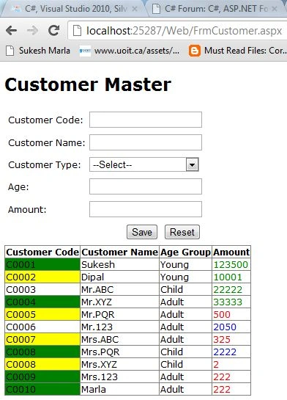This screenshot has width=287, height=400.
Task: Select the C0010 cell
Action: click(x=42, y=389)
